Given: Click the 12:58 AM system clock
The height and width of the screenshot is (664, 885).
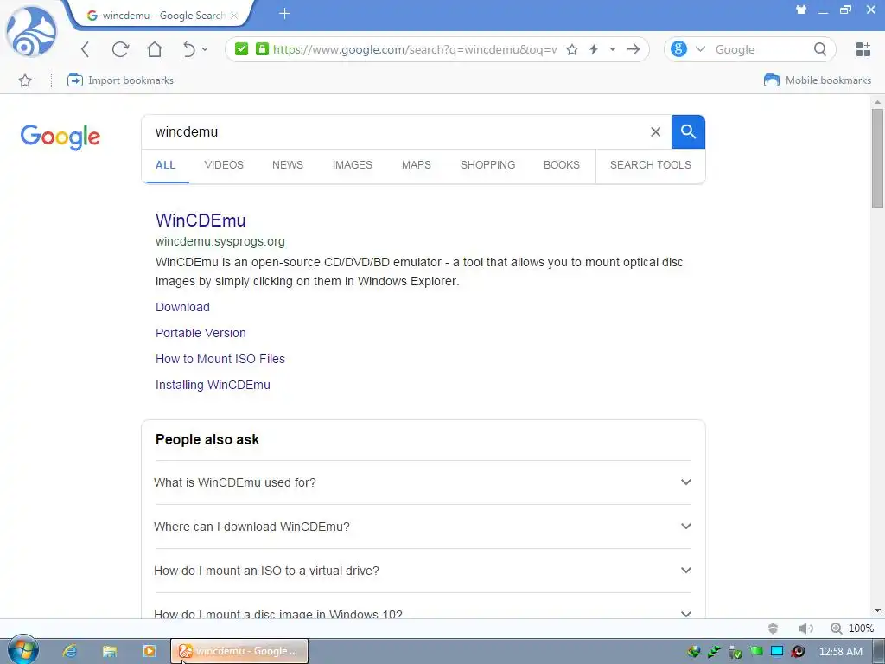Looking at the screenshot, I should click(840, 652).
